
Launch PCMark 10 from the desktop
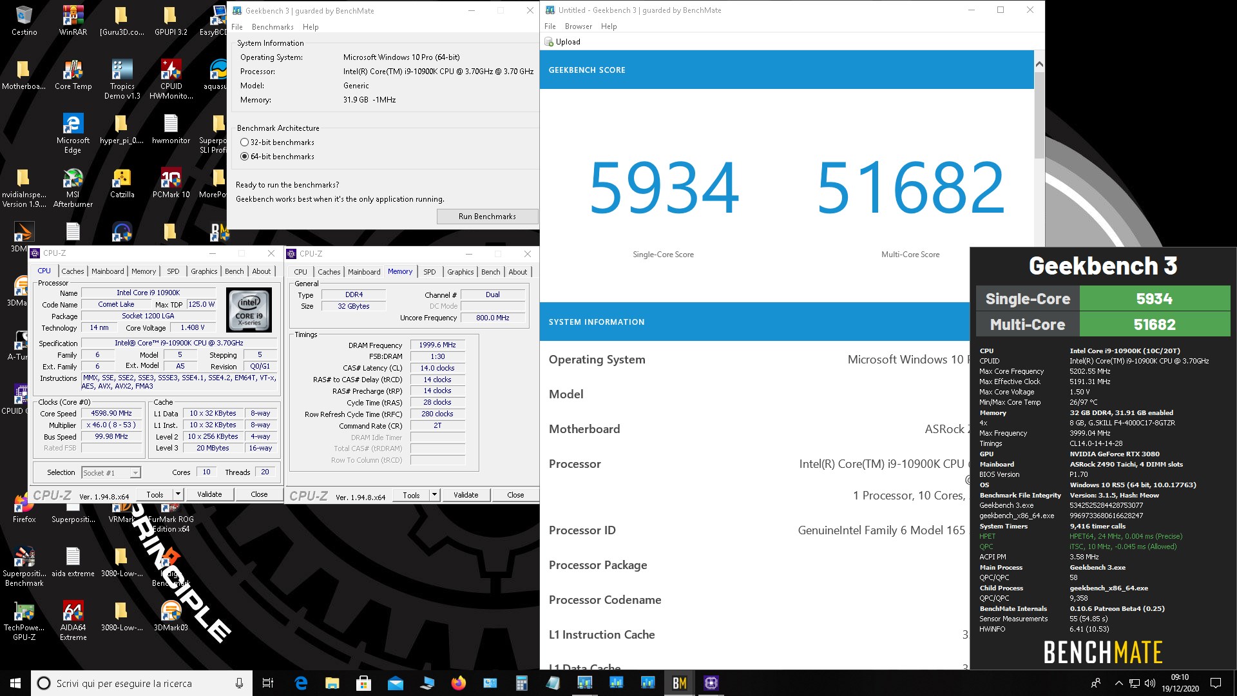pyautogui.click(x=171, y=183)
